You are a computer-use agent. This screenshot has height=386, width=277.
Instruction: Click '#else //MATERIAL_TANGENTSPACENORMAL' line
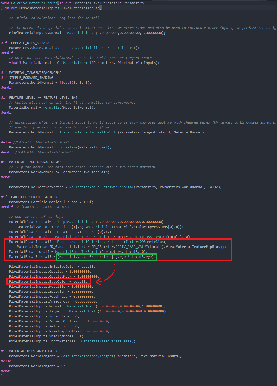[36, 142]
